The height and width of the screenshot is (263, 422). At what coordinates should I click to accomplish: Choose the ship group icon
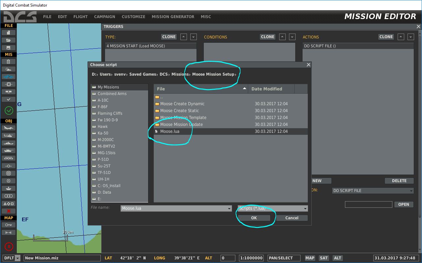[x=9, y=143]
